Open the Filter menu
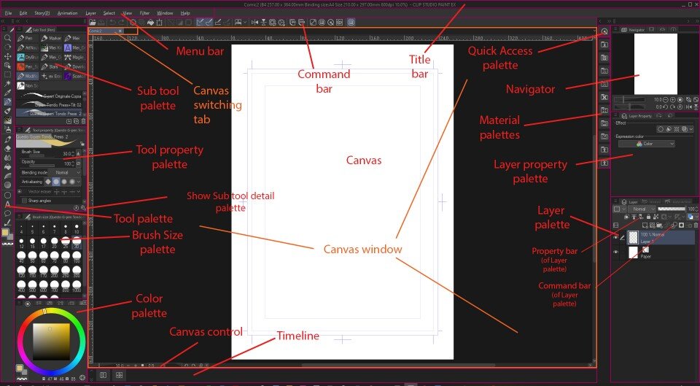 144,13
